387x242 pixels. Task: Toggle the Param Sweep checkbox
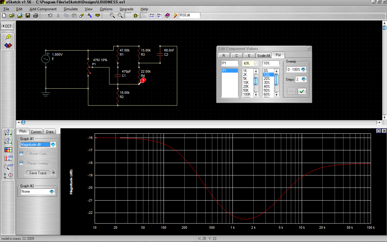pyautogui.click(x=21, y=163)
